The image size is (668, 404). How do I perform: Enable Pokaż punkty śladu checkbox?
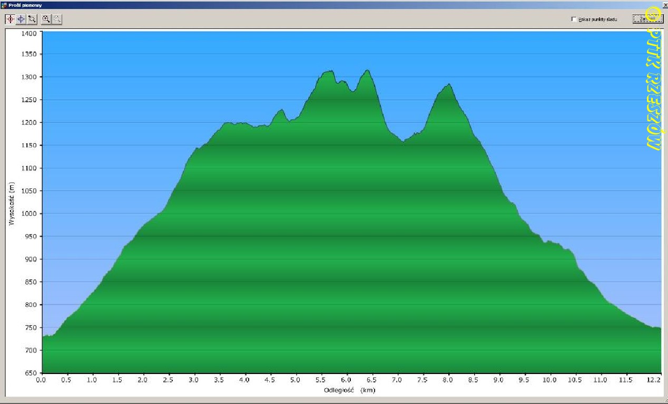click(574, 19)
